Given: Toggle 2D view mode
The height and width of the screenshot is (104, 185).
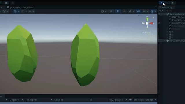Looking at the screenshot, I should point(111,11).
